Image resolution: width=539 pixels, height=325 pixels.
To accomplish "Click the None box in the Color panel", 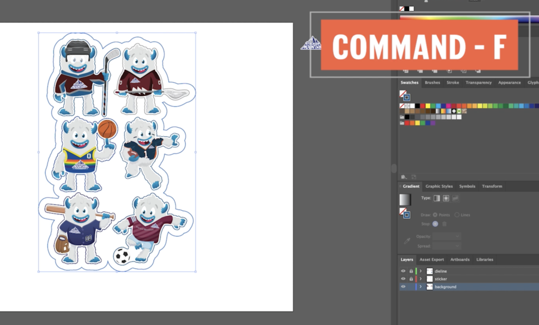I will click(x=402, y=8).
